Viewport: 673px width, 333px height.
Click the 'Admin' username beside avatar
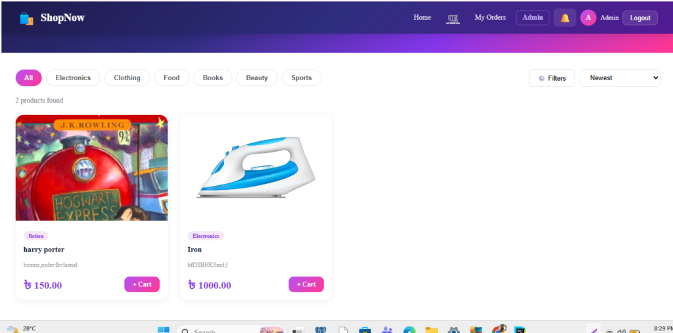click(x=609, y=18)
